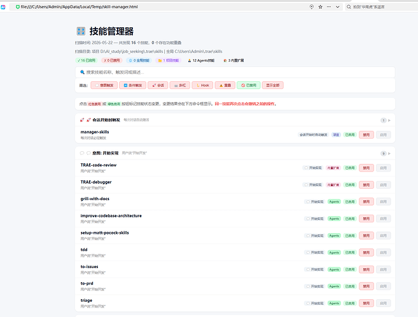Click the 会话开始时自动触发 tag on manager-skills row
Screen dimensions: 418x317
(313, 135)
